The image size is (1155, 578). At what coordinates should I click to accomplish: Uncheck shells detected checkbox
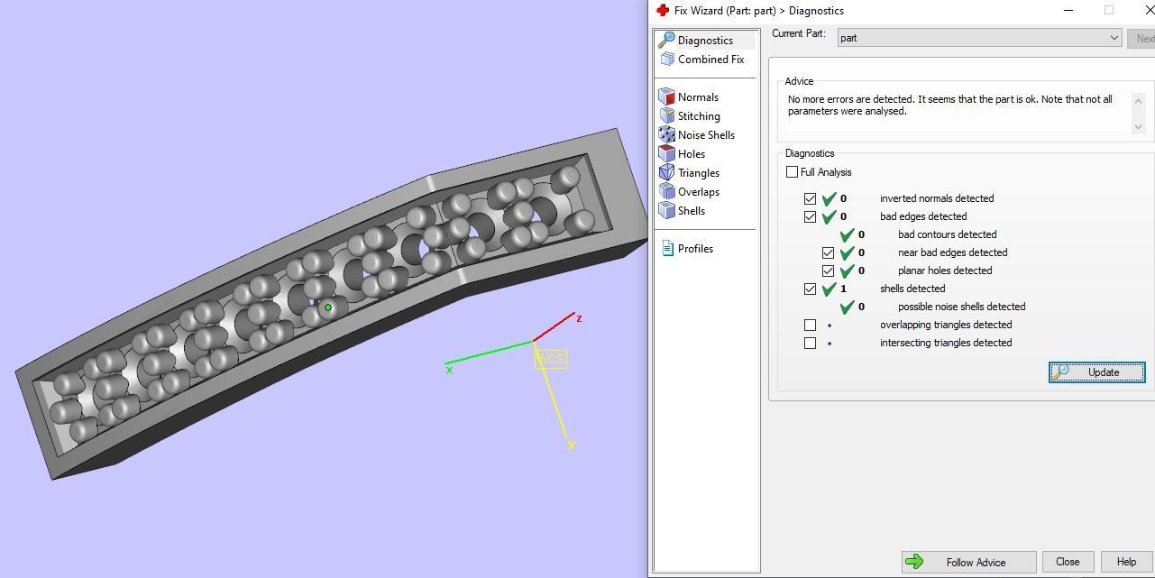click(x=810, y=289)
